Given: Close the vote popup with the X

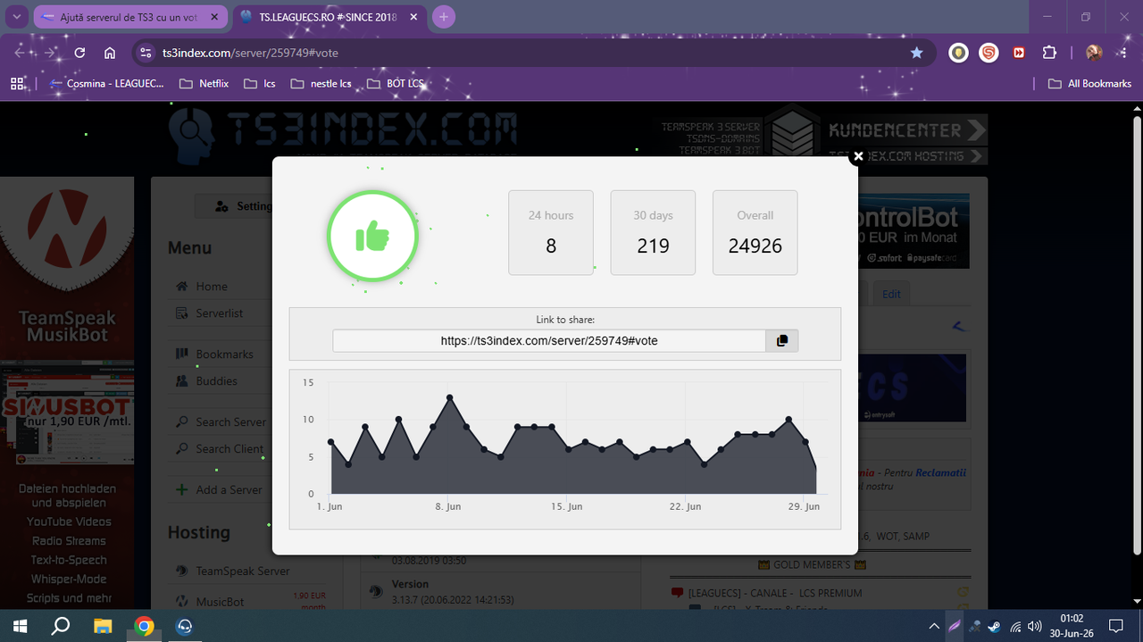Looking at the screenshot, I should pos(858,157).
